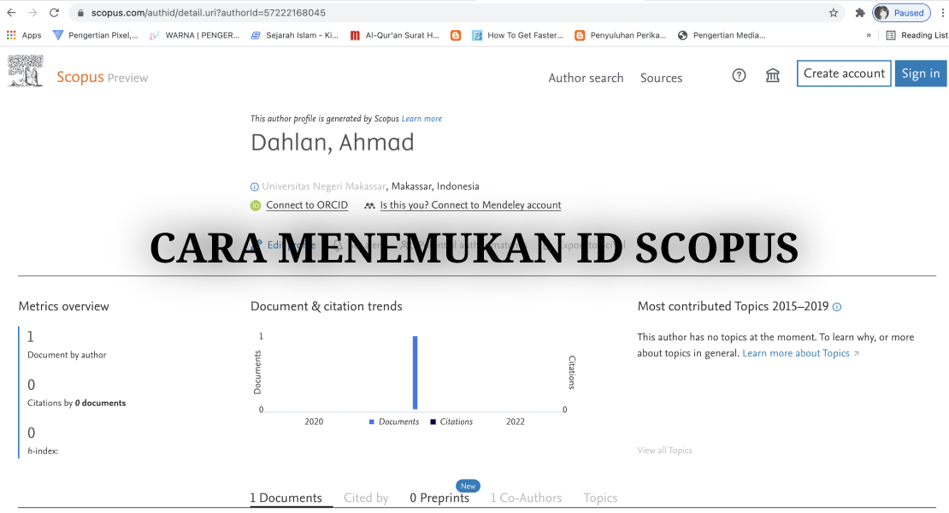
Task: Click Documents legend item in chart
Action: 394,422
